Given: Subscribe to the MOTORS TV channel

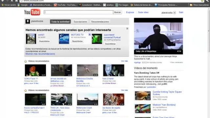Looking at the screenshot, I should coord(77,41).
